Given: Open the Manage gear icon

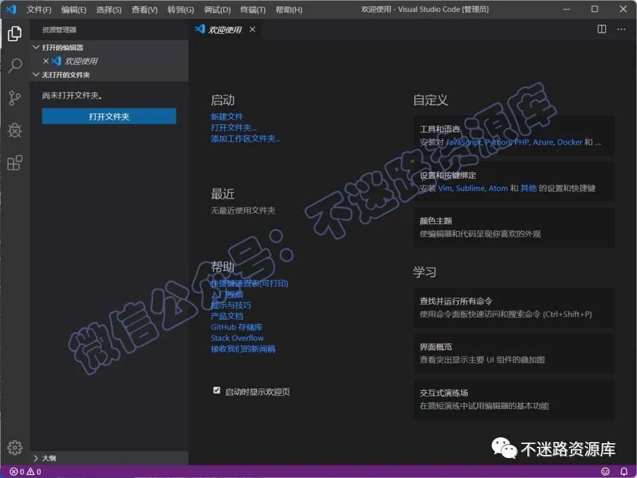Looking at the screenshot, I should 15,447.
